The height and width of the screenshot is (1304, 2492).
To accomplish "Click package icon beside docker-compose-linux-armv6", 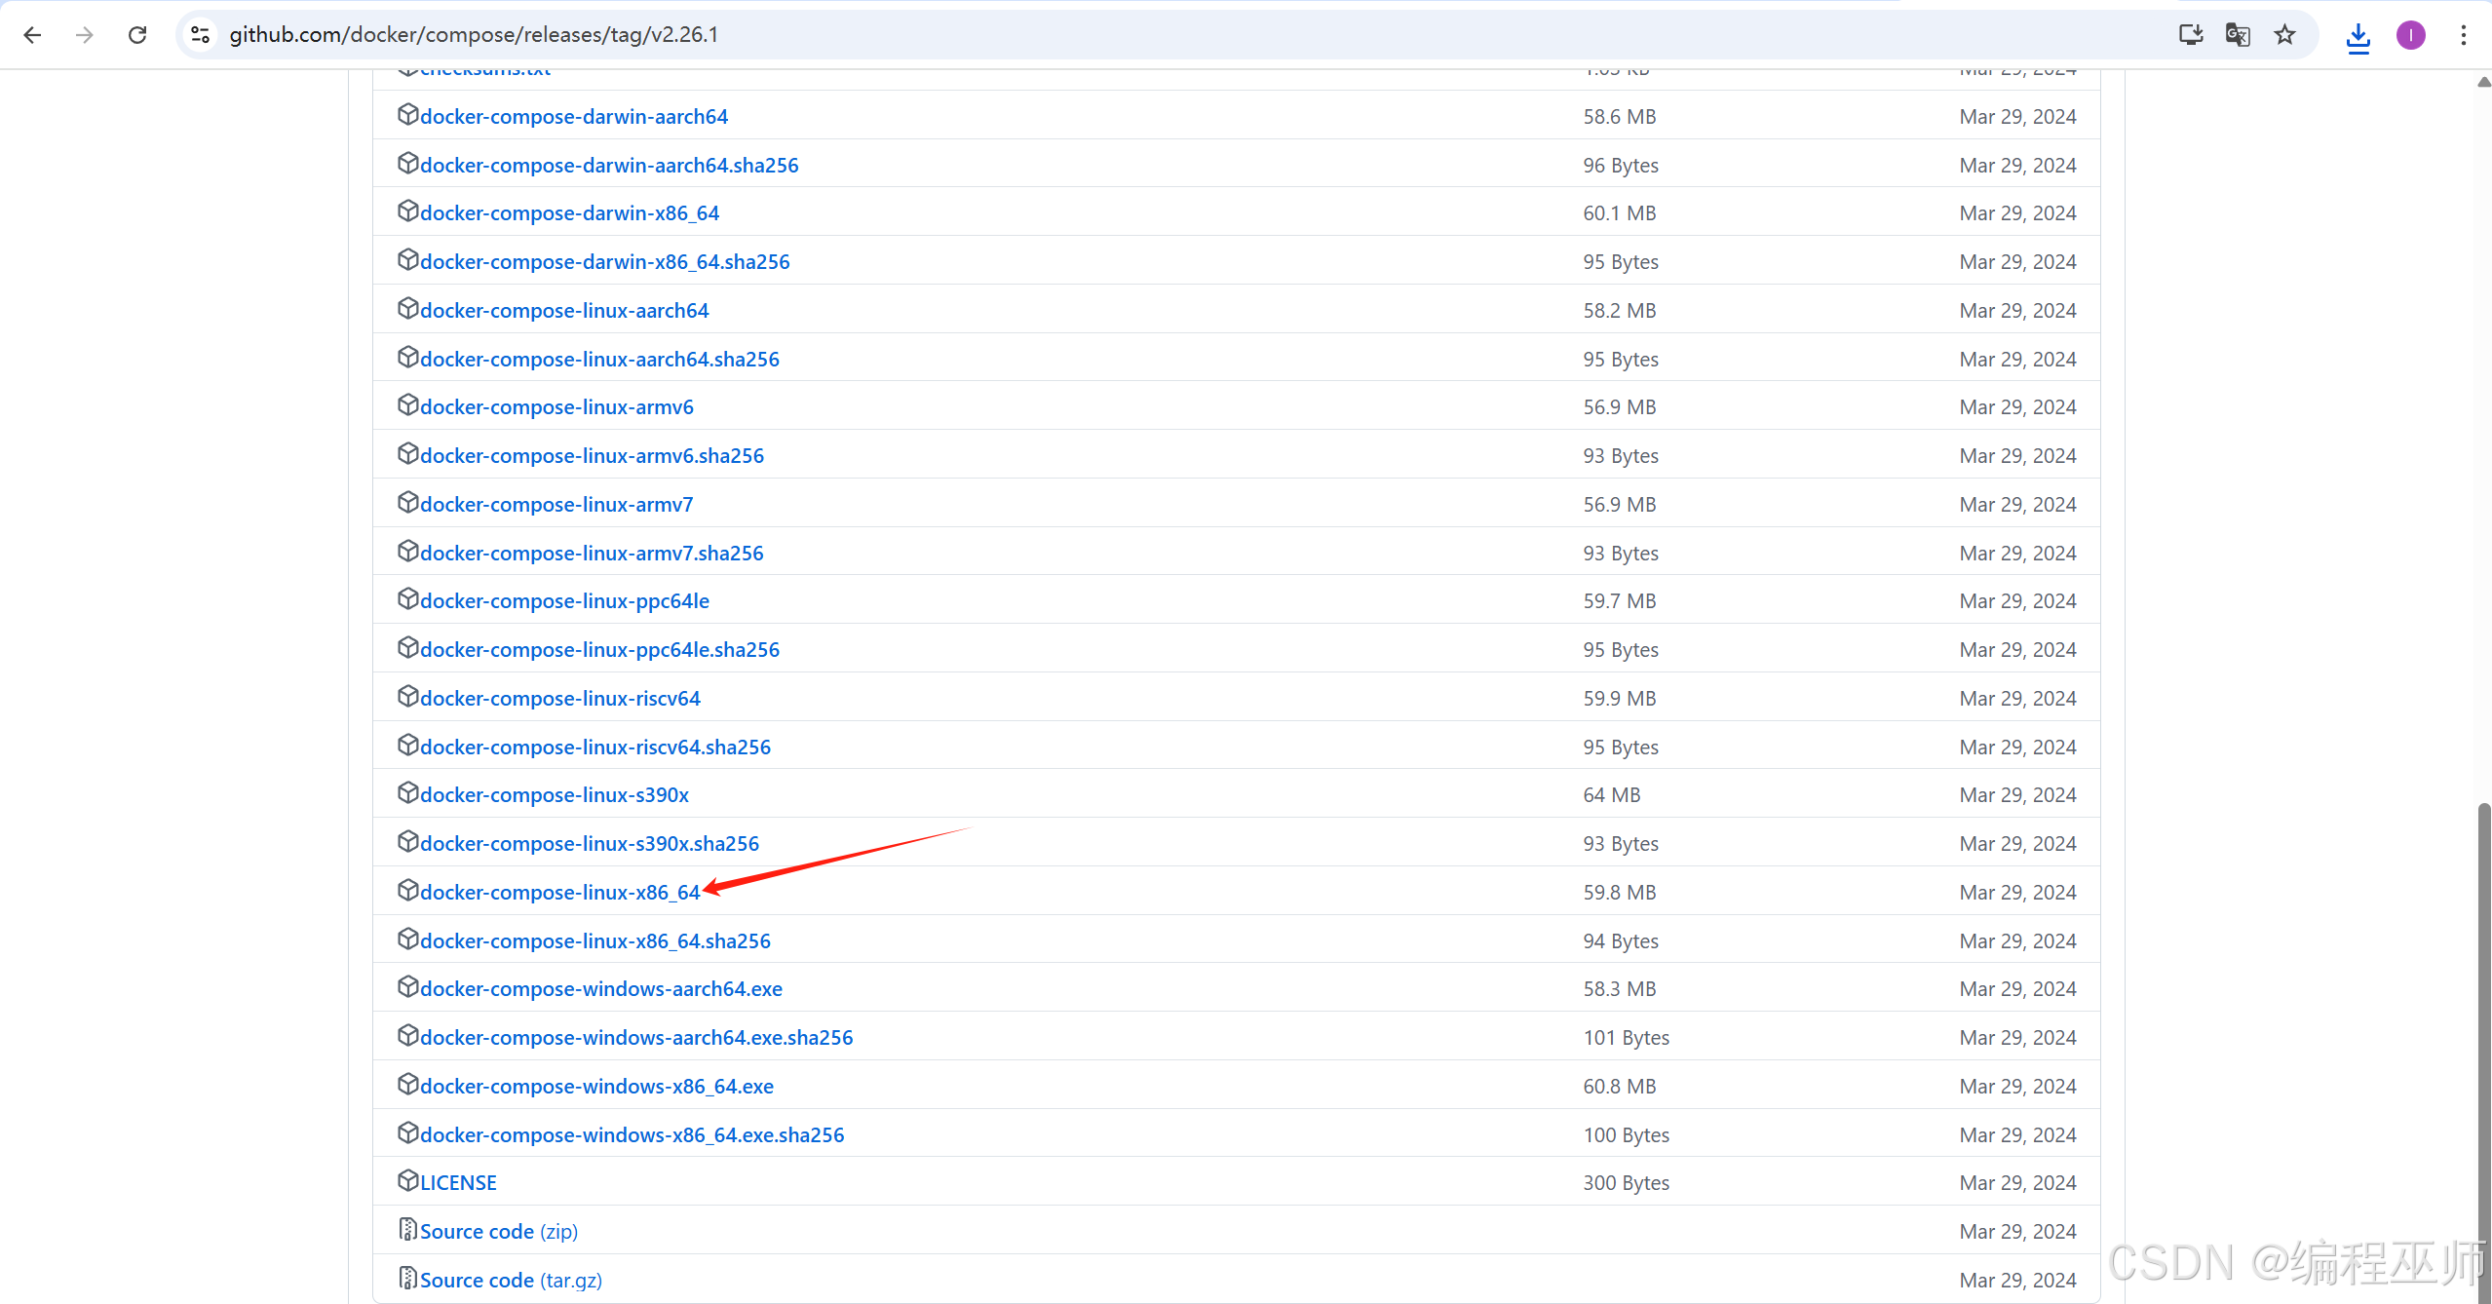I will [x=407, y=404].
